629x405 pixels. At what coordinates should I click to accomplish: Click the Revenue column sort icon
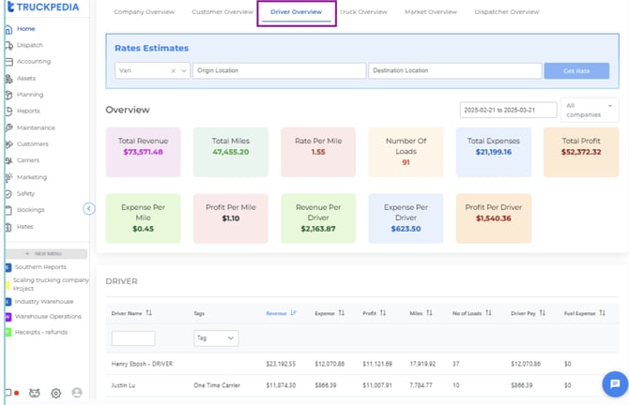pyautogui.click(x=293, y=313)
